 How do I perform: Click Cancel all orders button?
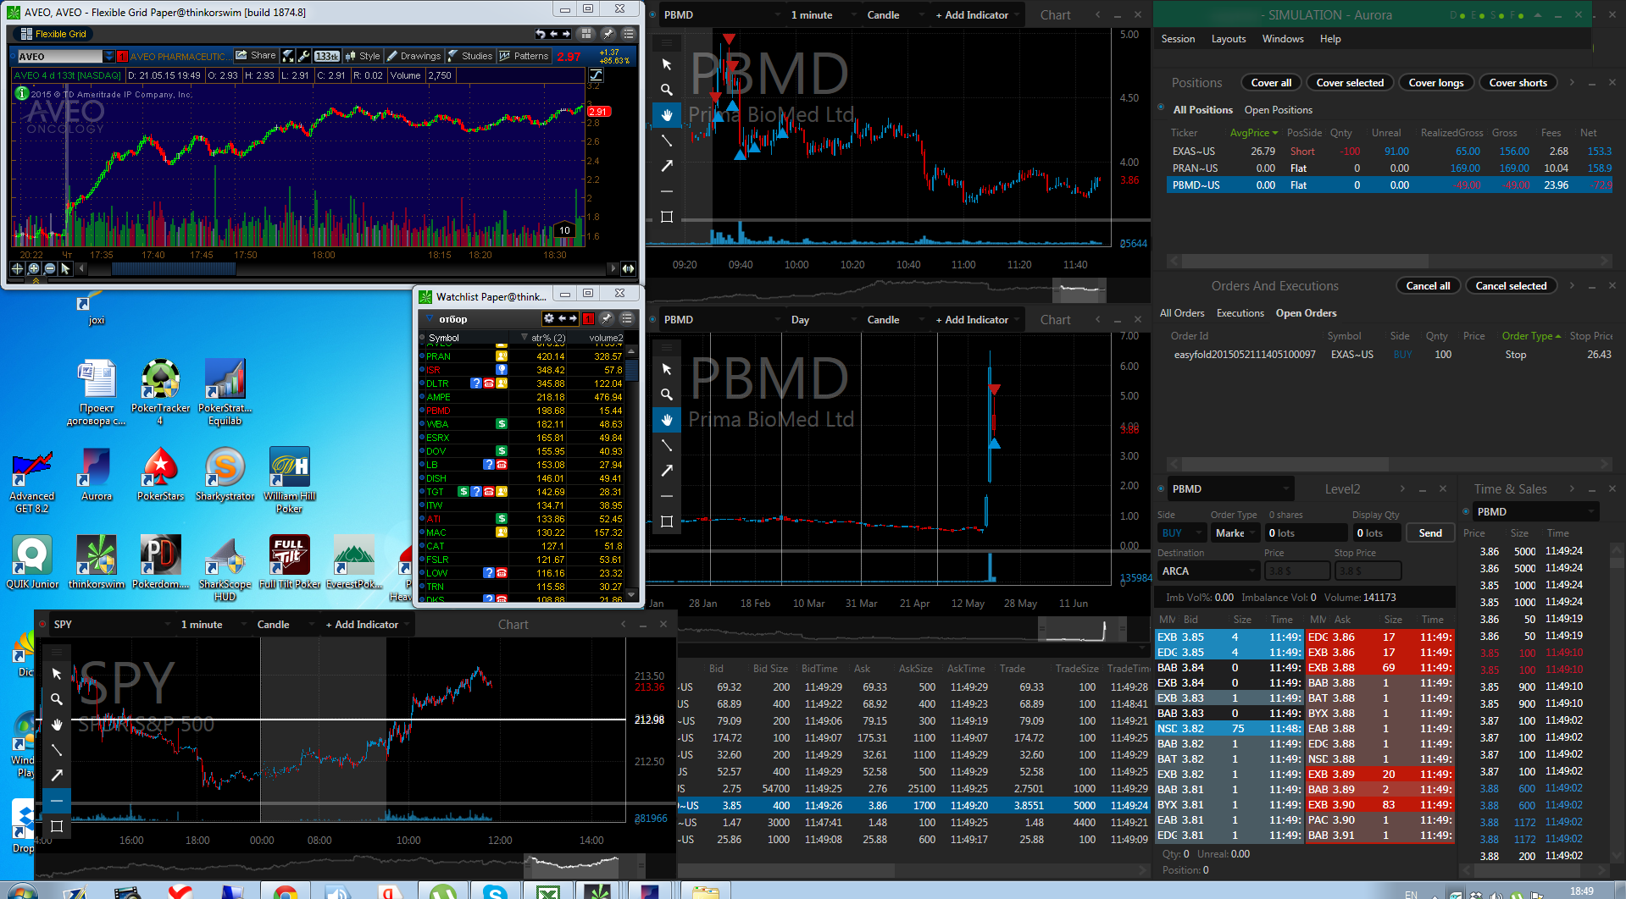pyautogui.click(x=1428, y=286)
